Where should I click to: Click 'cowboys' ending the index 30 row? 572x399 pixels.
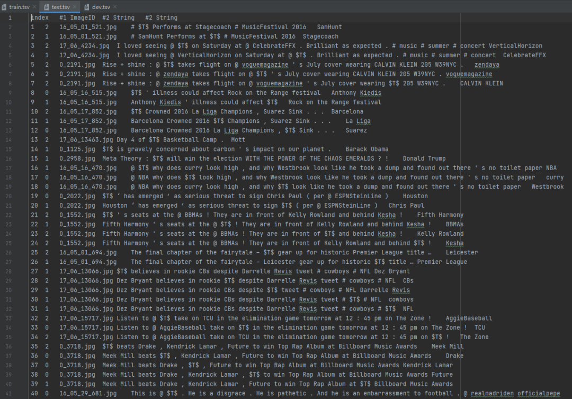click(x=401, y=300)
